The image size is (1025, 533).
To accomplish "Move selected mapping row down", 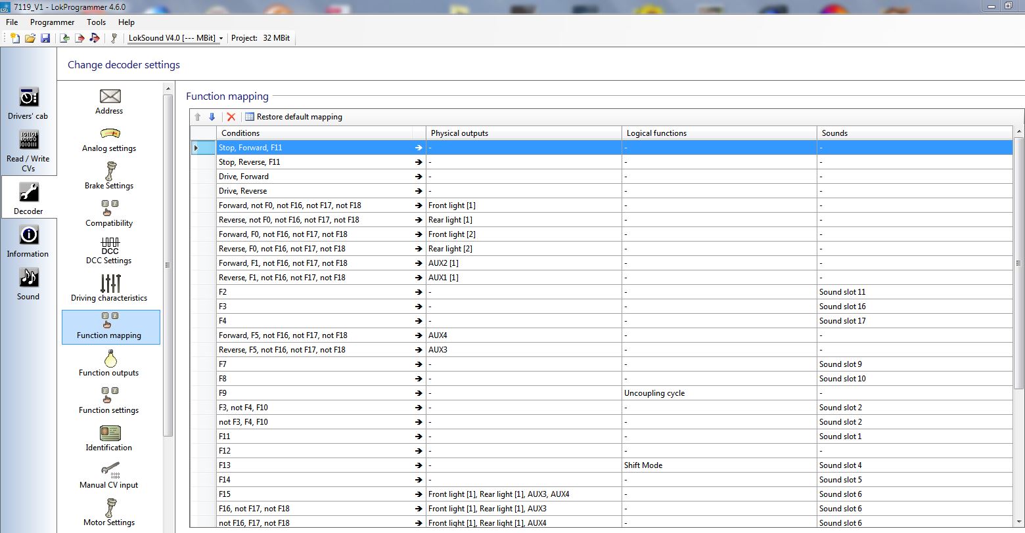I will click(212, 117).
